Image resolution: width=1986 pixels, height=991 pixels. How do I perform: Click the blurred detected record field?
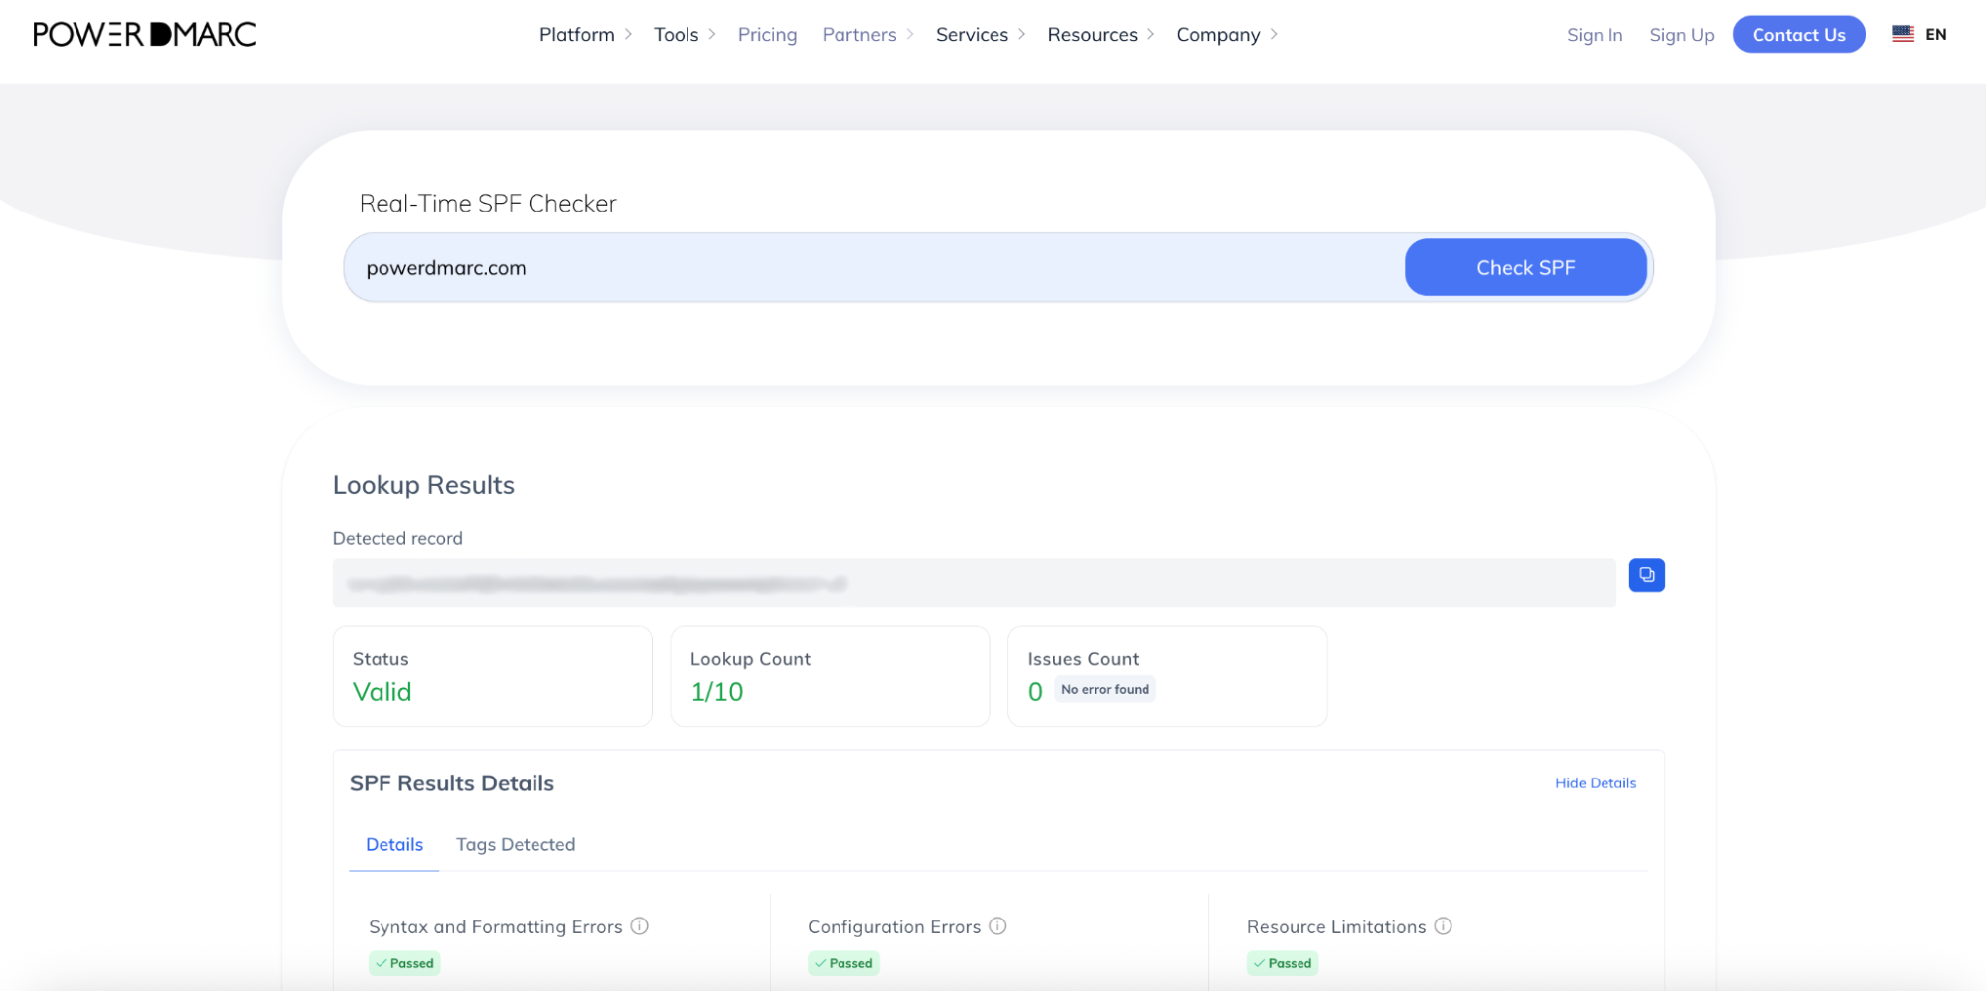[x=974, y=583]
